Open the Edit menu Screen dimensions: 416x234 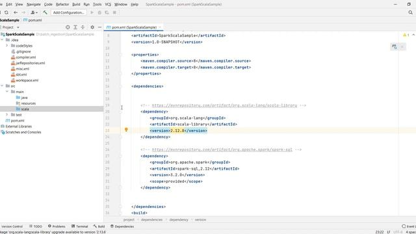coord(9,5)
